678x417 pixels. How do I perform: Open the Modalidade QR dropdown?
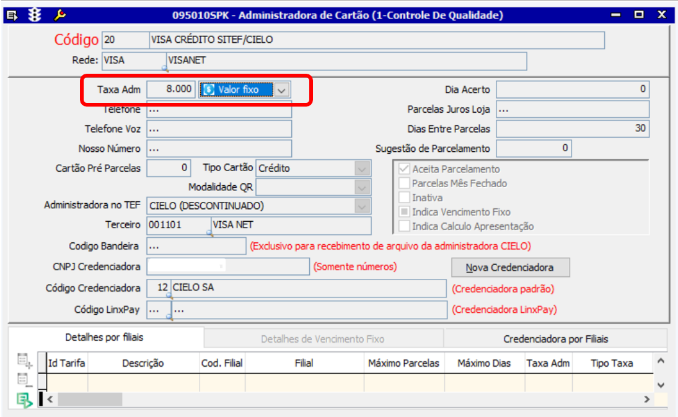(362, 188)
